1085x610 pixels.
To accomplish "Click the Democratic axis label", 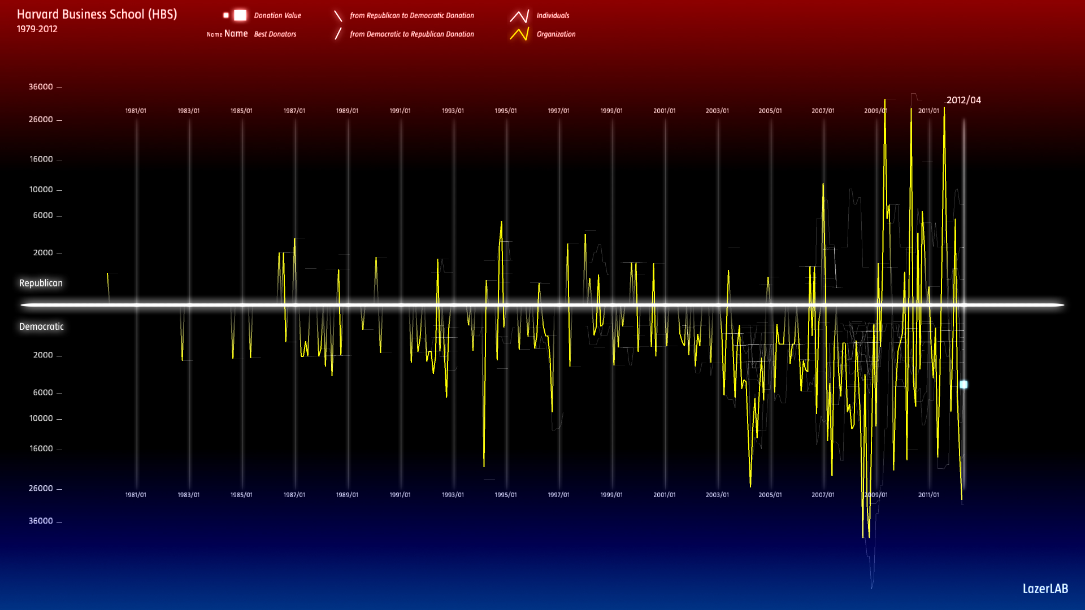I will [x=41, y=326].
